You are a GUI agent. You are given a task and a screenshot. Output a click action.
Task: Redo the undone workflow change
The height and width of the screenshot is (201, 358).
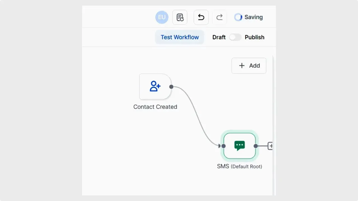tap(219, 17)
